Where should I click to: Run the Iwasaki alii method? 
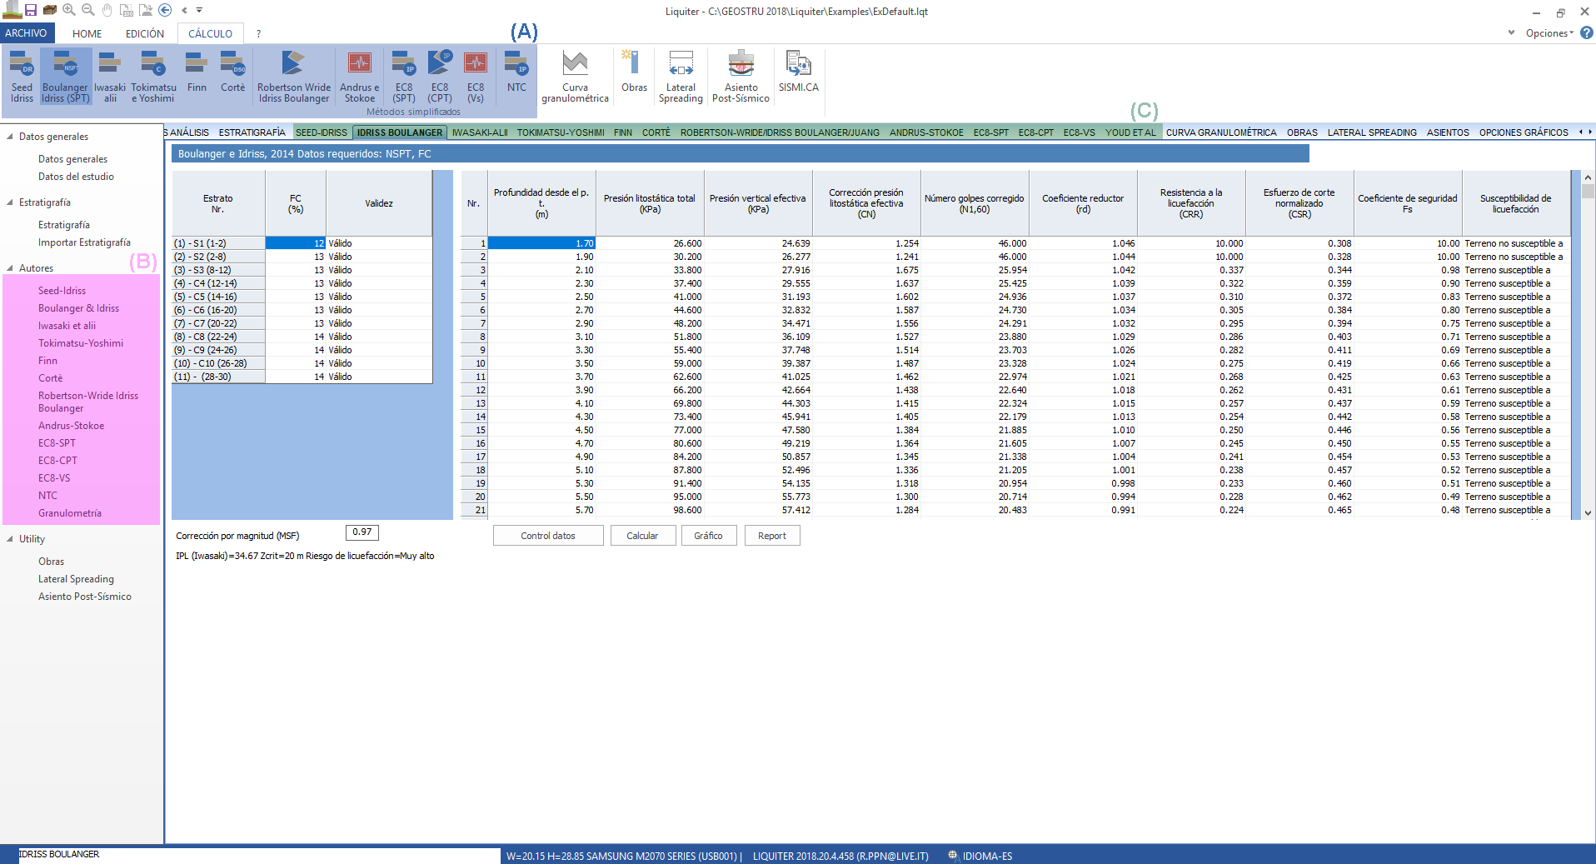pos(110,77)
